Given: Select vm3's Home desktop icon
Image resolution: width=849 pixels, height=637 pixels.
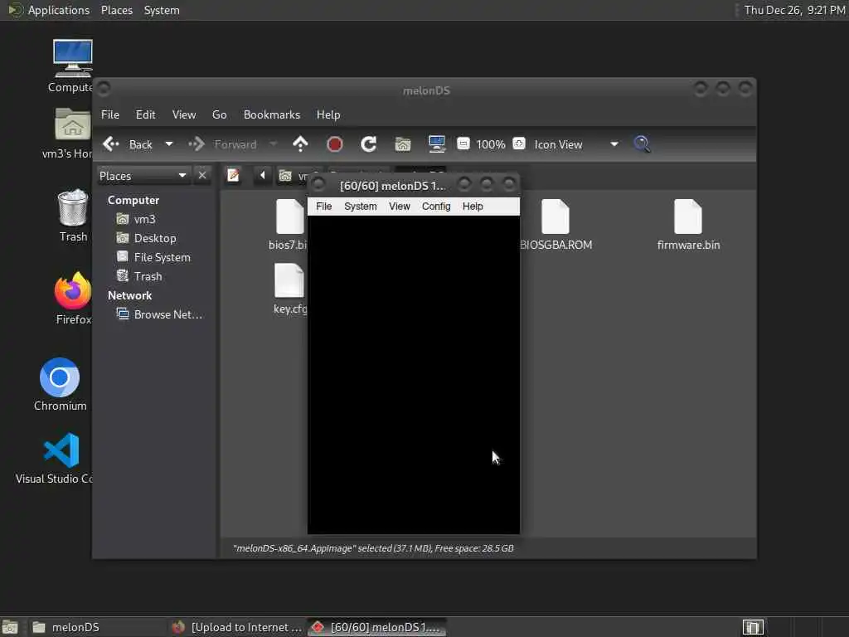Looking at the screenshot, I should tap(68, 134).
